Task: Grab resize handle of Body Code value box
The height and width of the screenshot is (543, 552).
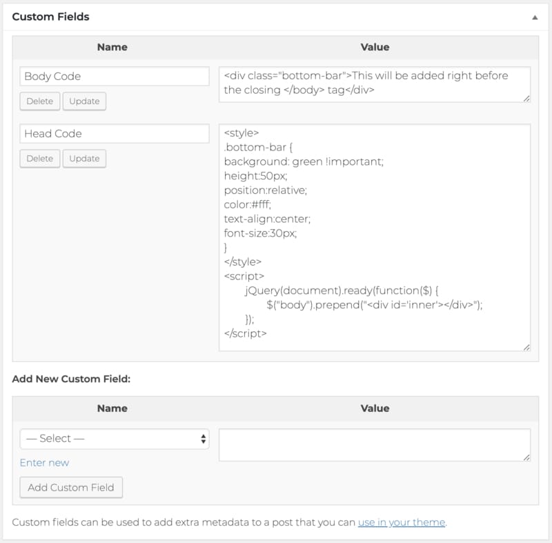Action: [526, 99]
